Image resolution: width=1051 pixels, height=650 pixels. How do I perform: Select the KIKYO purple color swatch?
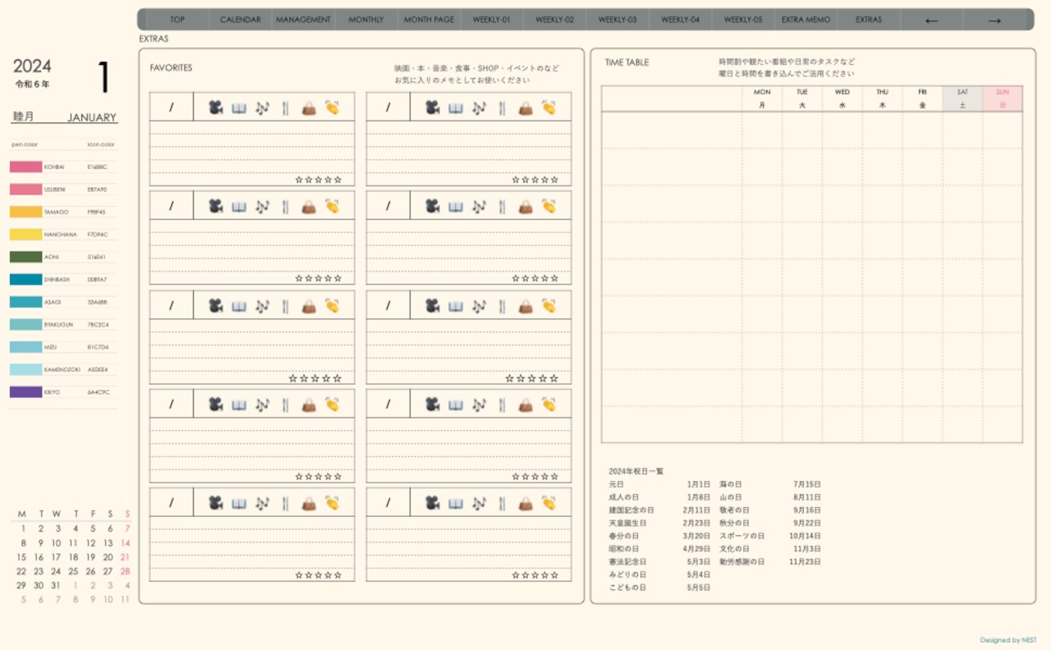click(x=25, y=392)
